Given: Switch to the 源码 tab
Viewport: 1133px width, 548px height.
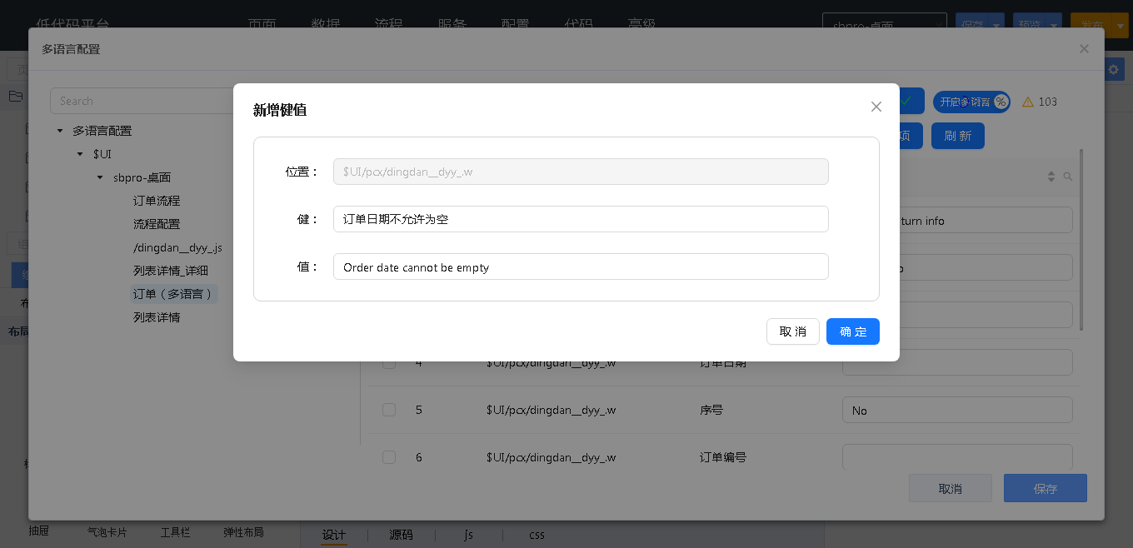Looking at the screenshot, I should [x=401, y=535].
